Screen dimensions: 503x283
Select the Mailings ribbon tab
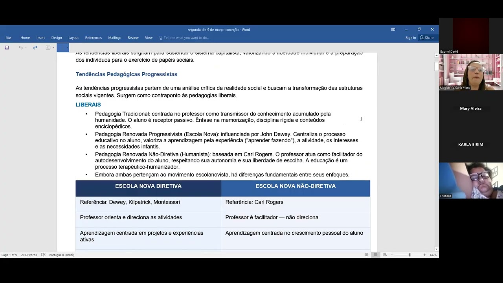115,38
